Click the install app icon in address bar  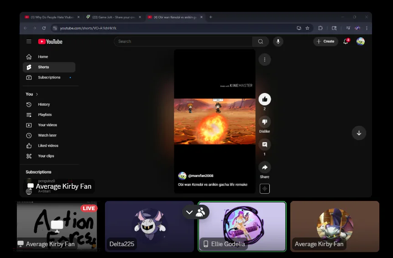pos(299,28)
